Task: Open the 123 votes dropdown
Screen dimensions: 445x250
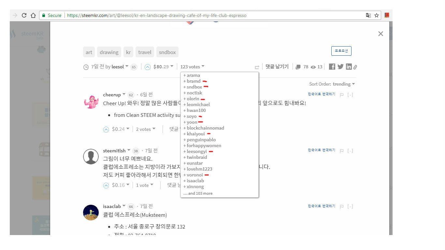Action: 192,66
